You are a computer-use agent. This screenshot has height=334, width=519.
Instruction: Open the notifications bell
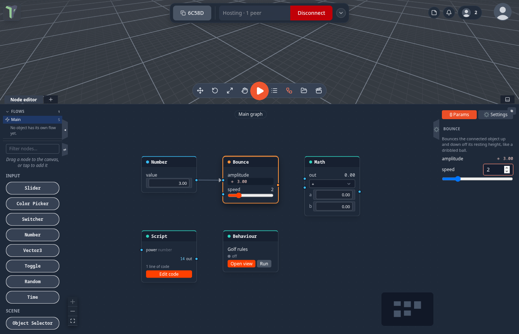(x=449, y=13)
